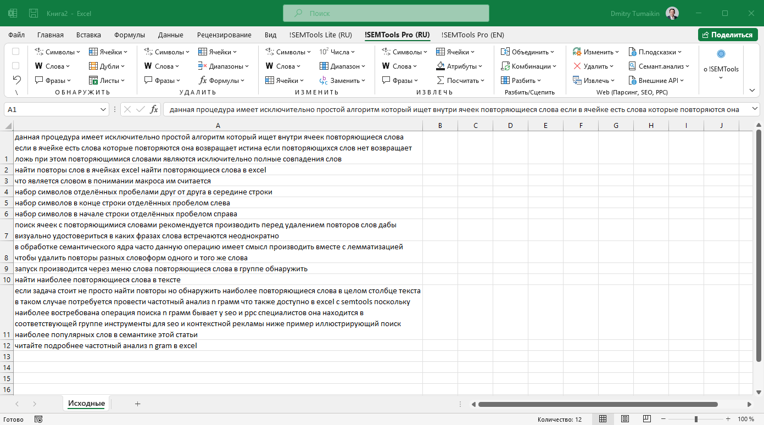Open Слова in the УДАЛИТЬ group

tap(161, 66)
